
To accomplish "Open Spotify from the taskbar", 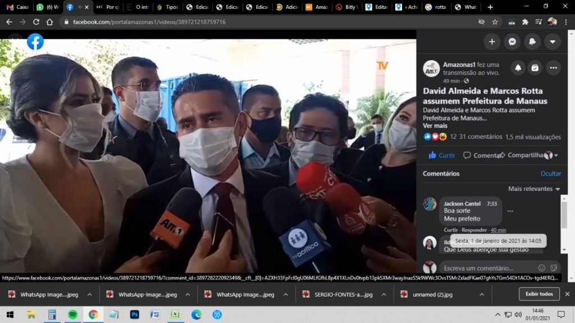I will (72, 315).
